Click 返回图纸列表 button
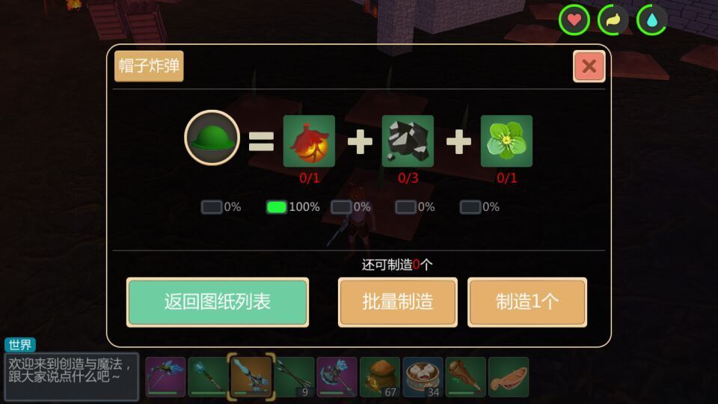718x404 pixels. 218,302
